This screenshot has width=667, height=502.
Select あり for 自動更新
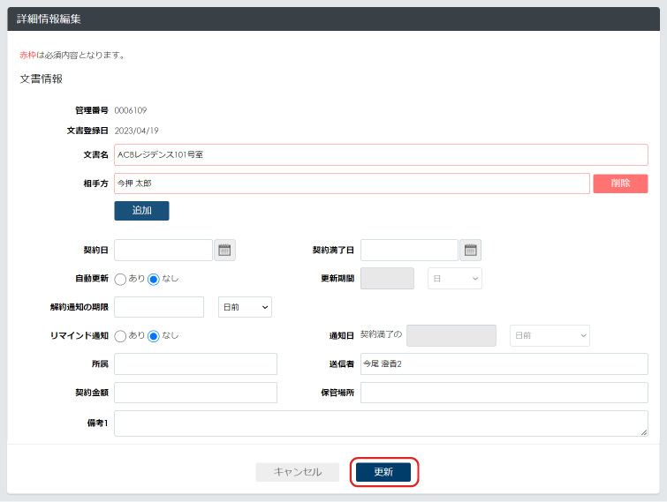(121, 279)
